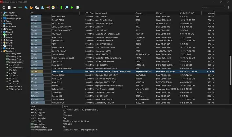Click the Storage drive icon in tree
The width and height of the screenshot is (232, 137).
[5, 29]
